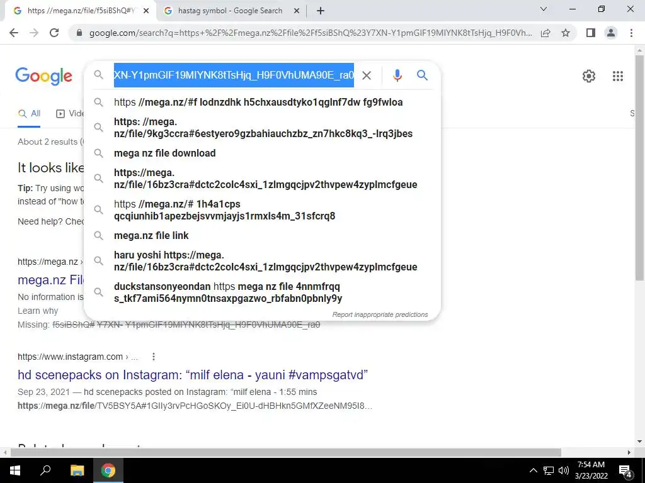The height and width of the screenshot is (483, 645).
Task: Choose suggestion starting https://mega. with 16bz3cra
Action: point(262,179)
